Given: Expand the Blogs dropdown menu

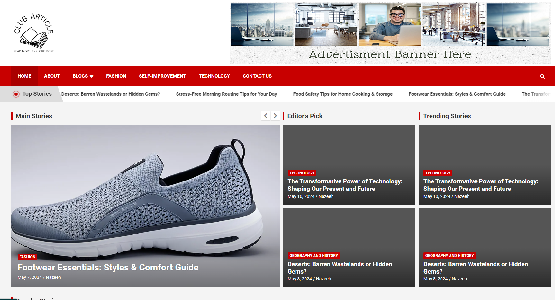Looking at the screenshot, I should pos(83,76).
